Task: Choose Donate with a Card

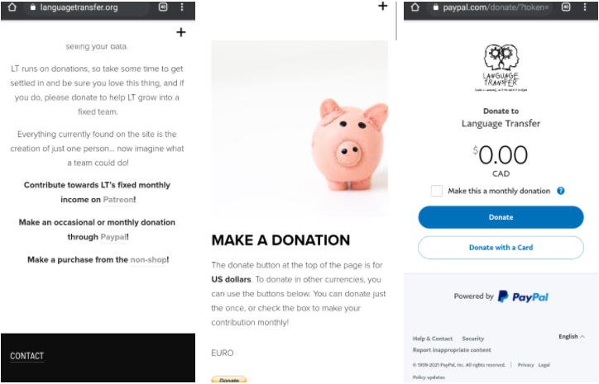Action: pos(501,248)
